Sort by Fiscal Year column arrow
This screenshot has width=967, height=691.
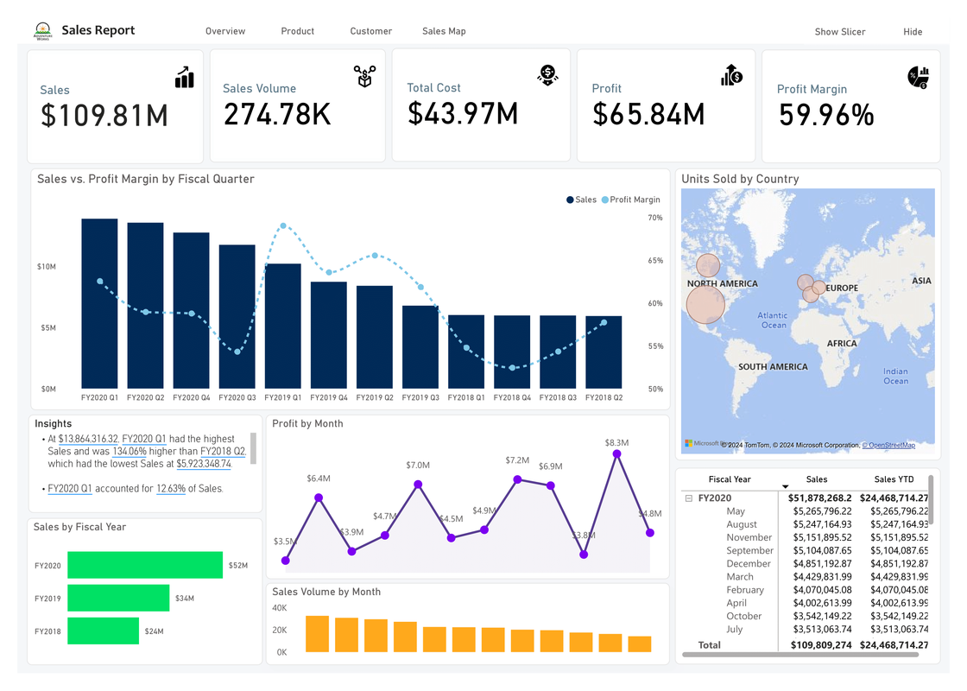(785, 487)
